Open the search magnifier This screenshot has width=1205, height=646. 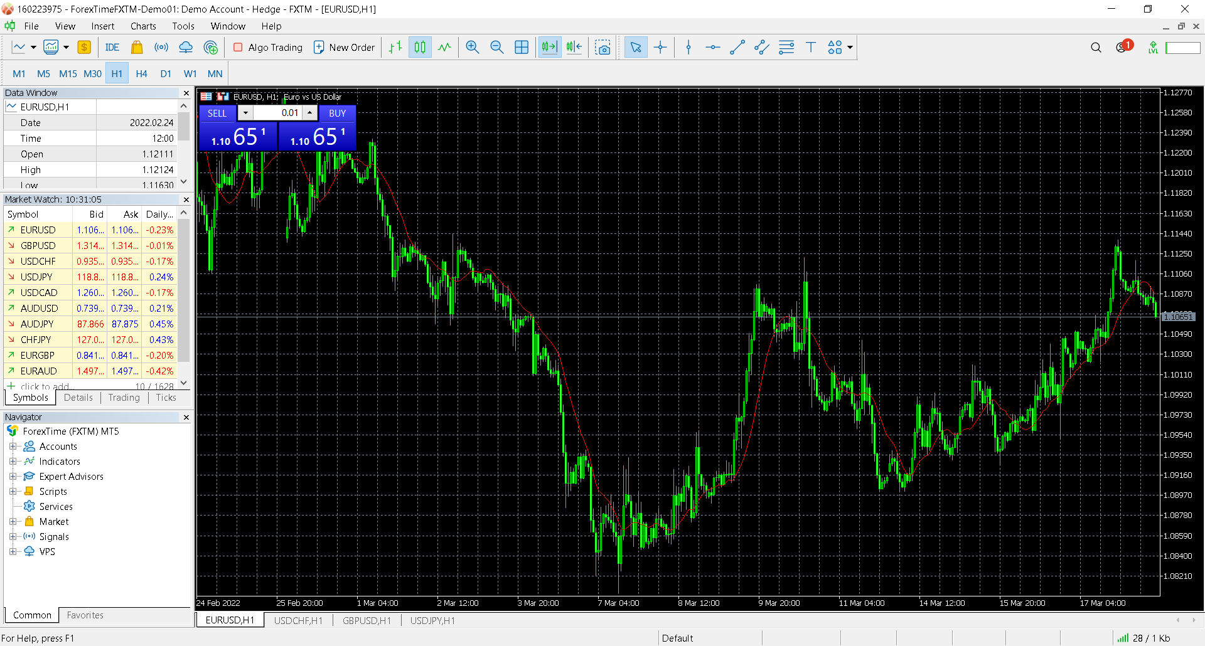(1096, 47)
